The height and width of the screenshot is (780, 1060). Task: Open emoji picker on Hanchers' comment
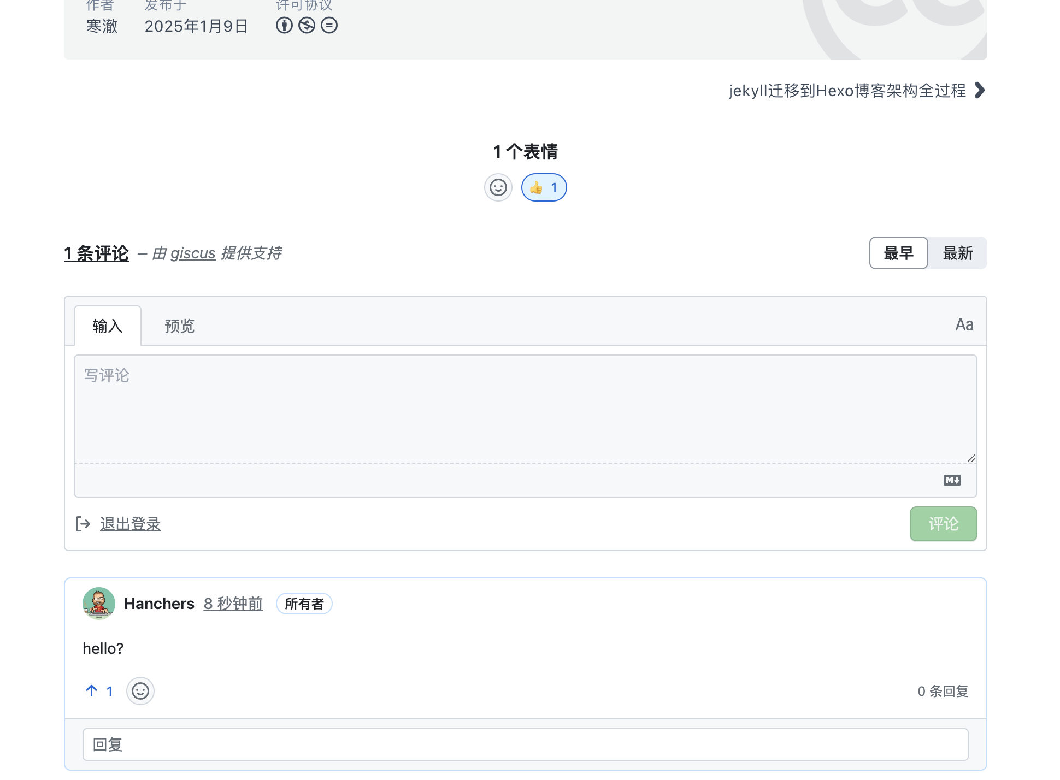click(x=140, y=691)
